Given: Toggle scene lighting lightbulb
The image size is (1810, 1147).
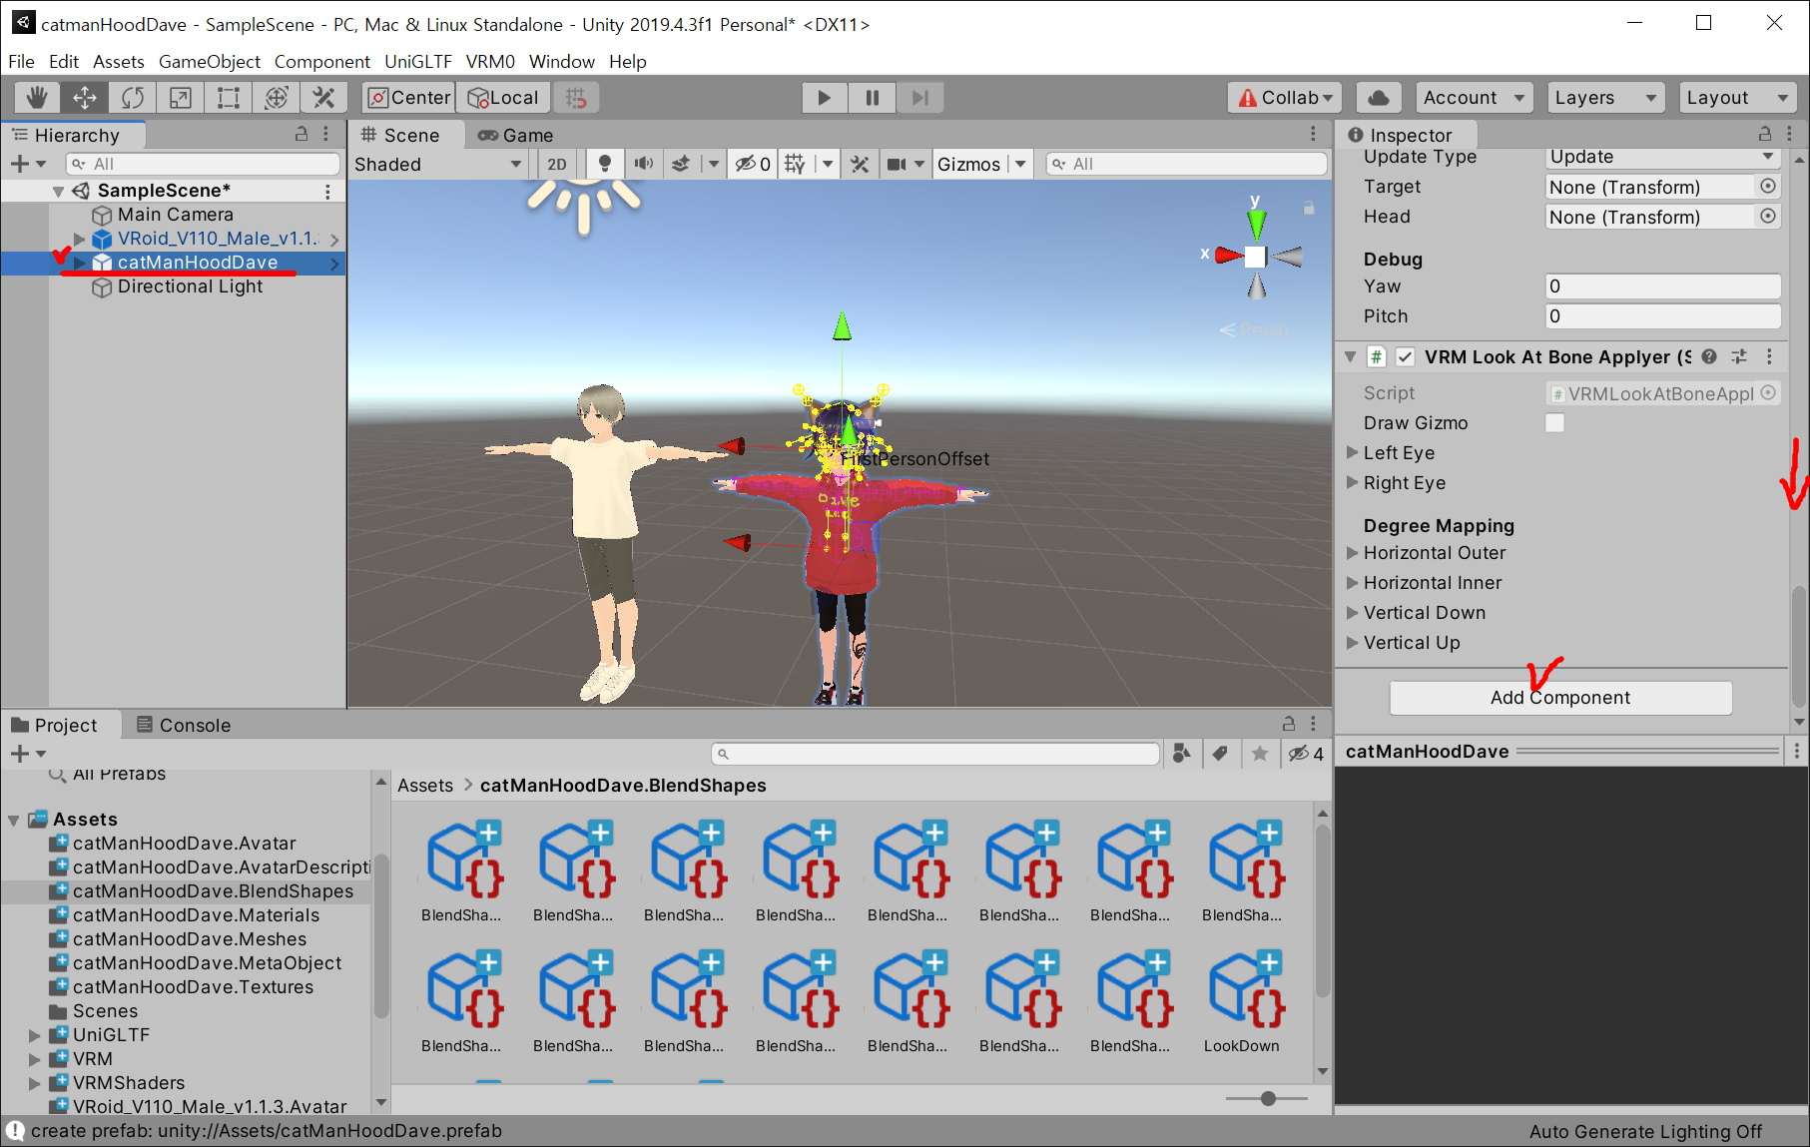Looking at the screenshot, I should 604,164.
